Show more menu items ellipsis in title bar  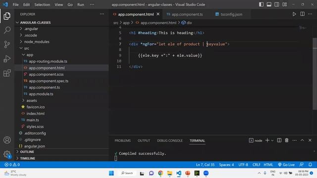[92, 4]
